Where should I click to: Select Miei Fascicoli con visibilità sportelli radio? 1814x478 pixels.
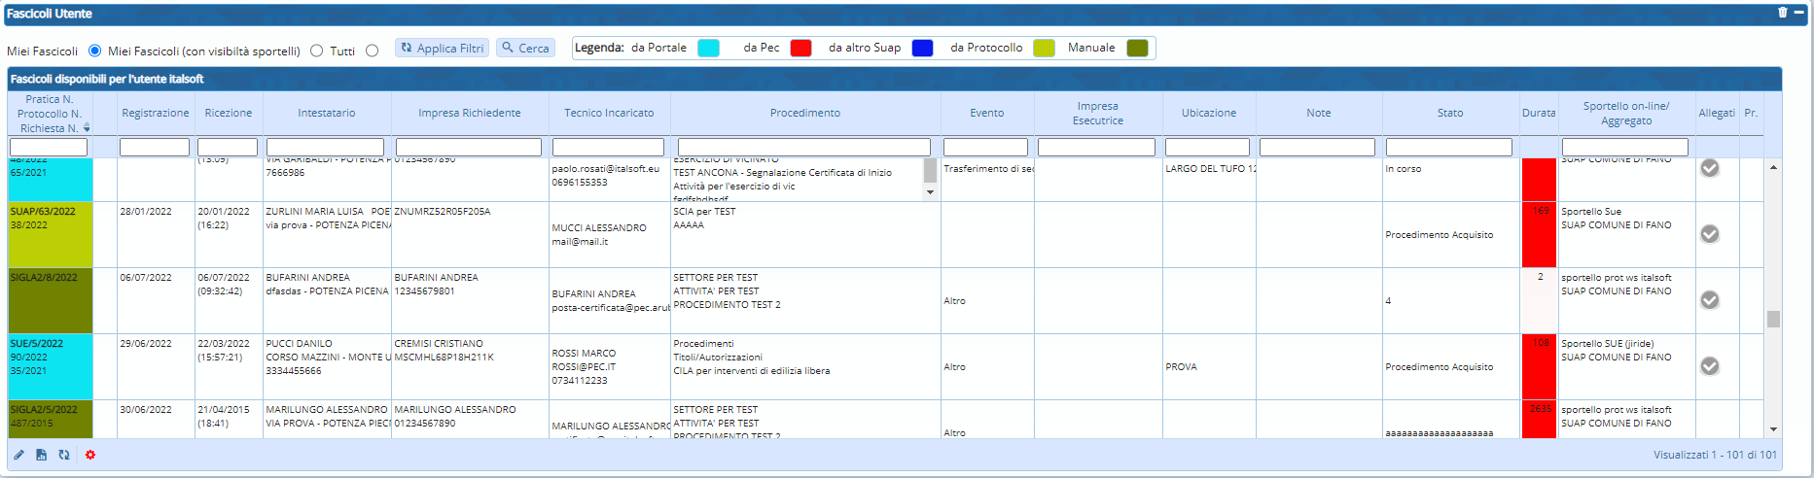(x=316, y=51)
